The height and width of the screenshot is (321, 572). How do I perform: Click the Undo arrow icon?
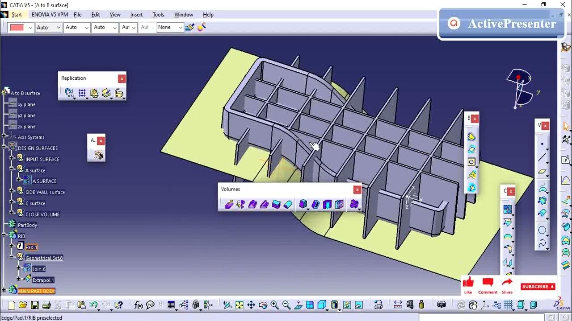93,305
